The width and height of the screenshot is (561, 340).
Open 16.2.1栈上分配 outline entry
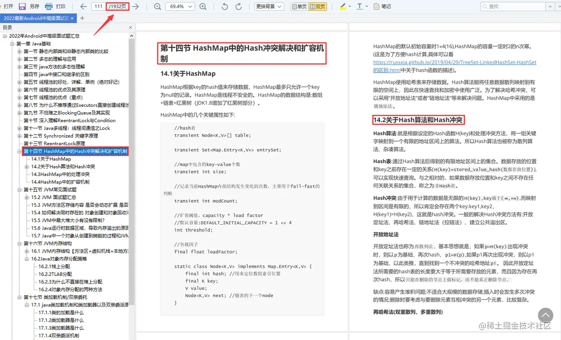point(54,266)
